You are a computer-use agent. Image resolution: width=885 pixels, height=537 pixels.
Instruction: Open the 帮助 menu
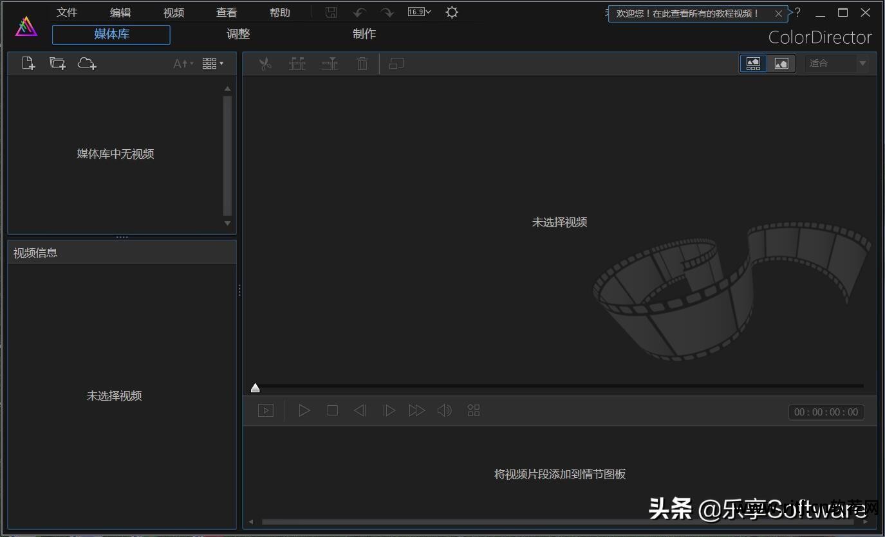(x=280, y=13)
